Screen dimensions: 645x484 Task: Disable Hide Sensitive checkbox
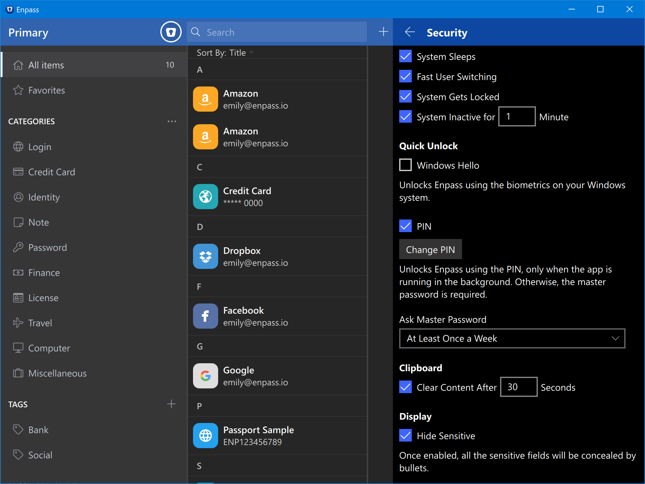click(405, 436)
